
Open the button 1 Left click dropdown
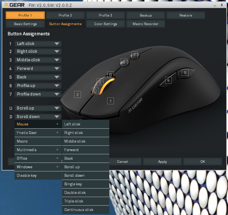38,44
